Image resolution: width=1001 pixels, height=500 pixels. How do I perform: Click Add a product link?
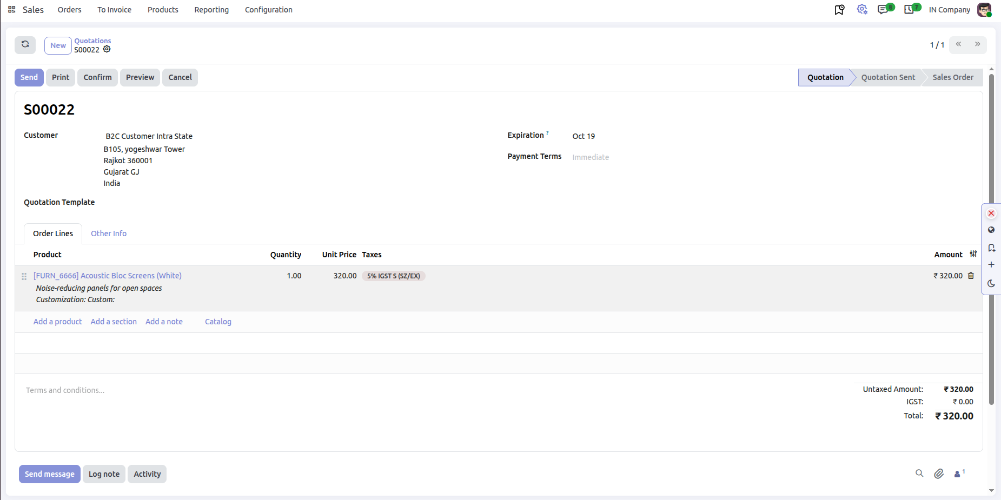coord(58,322)
